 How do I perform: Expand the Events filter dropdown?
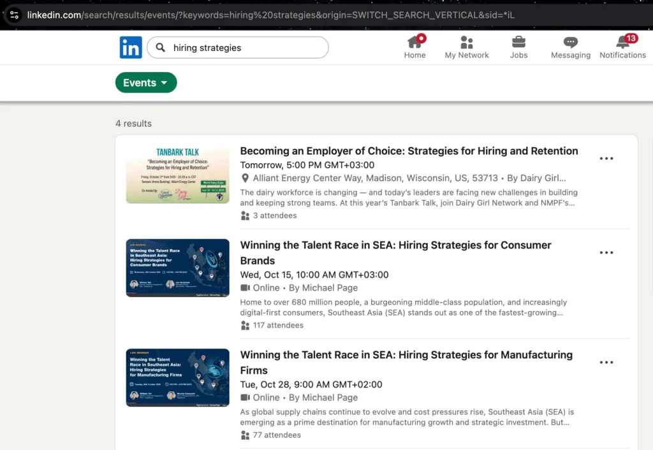tap(146, 83)
